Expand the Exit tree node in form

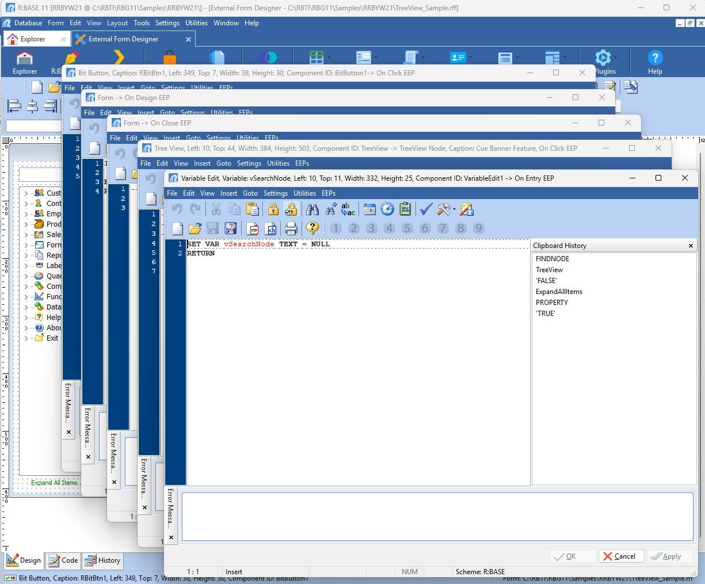point(26,338)
